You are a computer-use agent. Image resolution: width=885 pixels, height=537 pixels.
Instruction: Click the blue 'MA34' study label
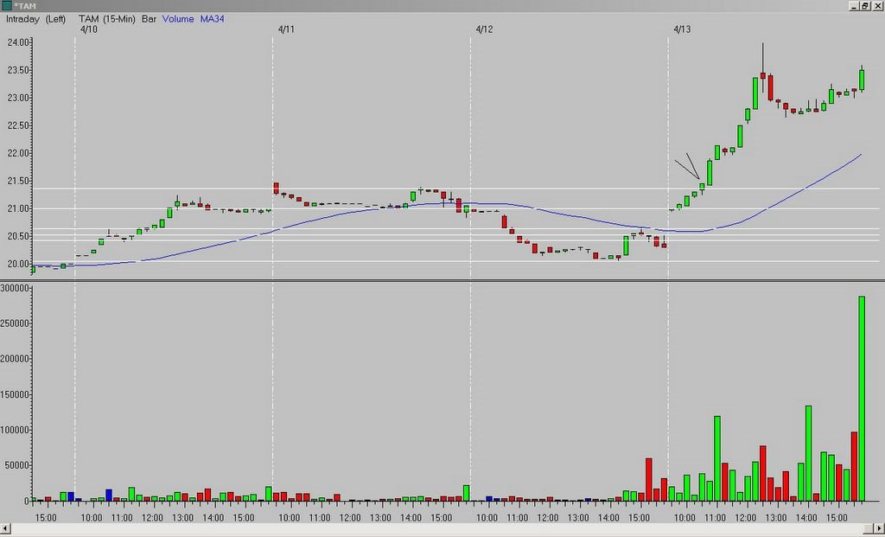click(213, 19)
